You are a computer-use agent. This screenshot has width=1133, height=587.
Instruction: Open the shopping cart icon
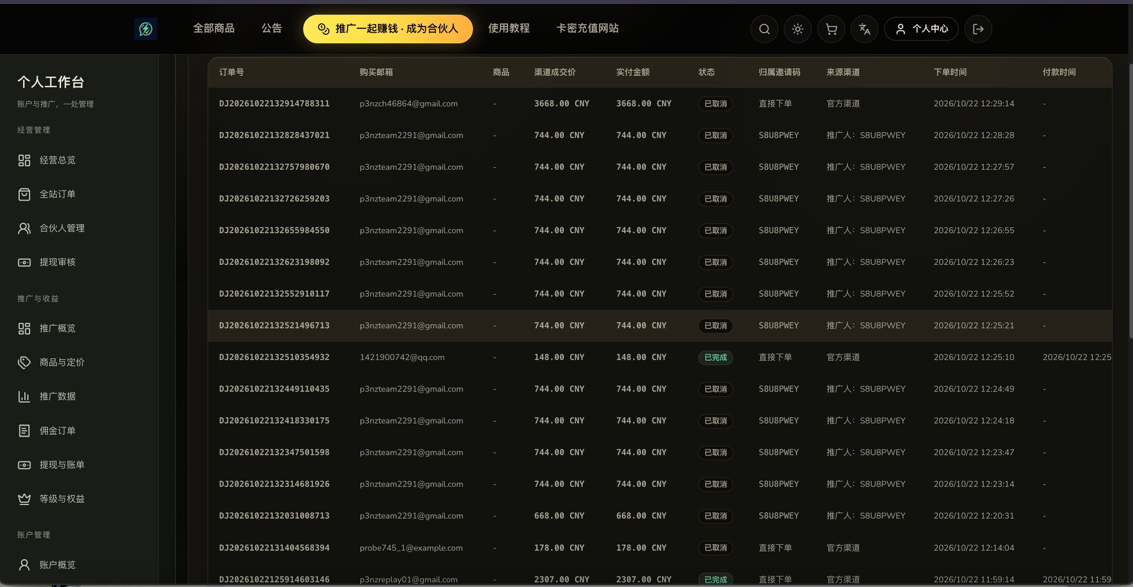click(831, 29)
